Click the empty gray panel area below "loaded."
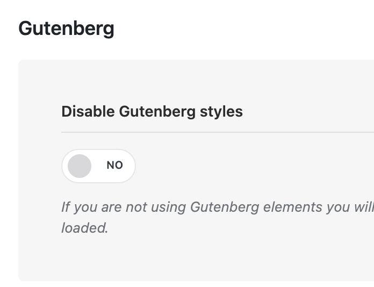 188,258
